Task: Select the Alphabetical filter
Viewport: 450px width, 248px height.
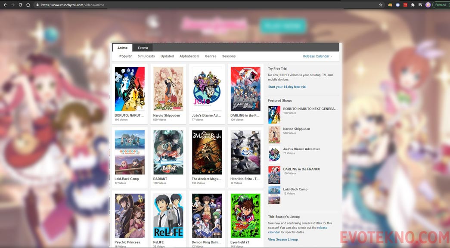Action: click(x=189, y=56)
